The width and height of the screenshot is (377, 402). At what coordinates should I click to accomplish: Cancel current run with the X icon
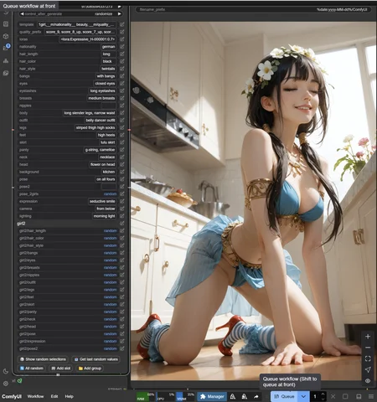point(333,396)
